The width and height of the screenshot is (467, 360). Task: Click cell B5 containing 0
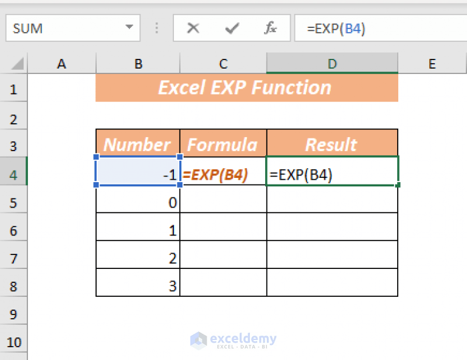(x=138, y=199)
